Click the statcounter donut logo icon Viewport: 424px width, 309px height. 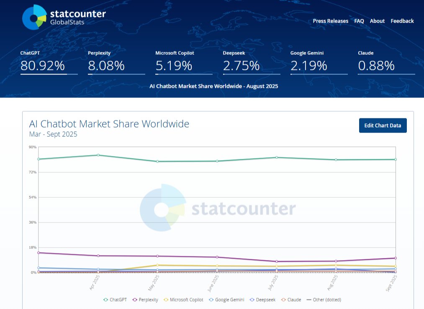pyautogui.click(x=33, y=17)
